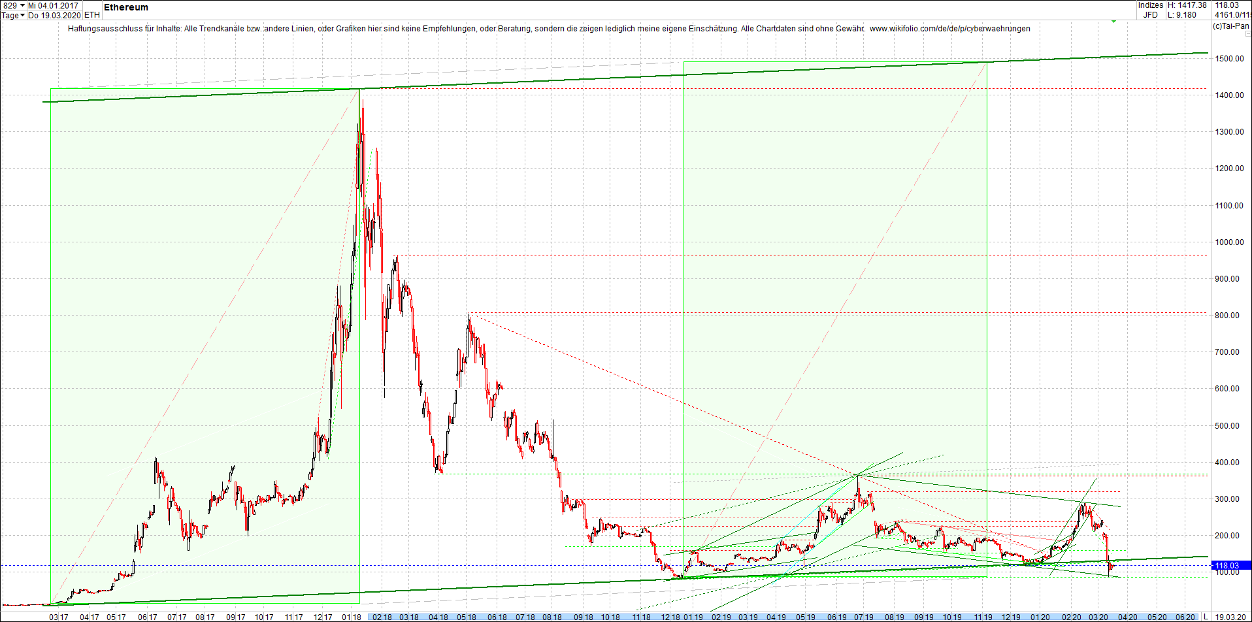Click the L indicator next to the date
Viewport: 1252px width, 622px height.
(x=1206, y=617)
